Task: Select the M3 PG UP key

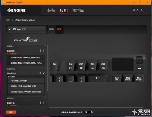Action: [139, 79]
